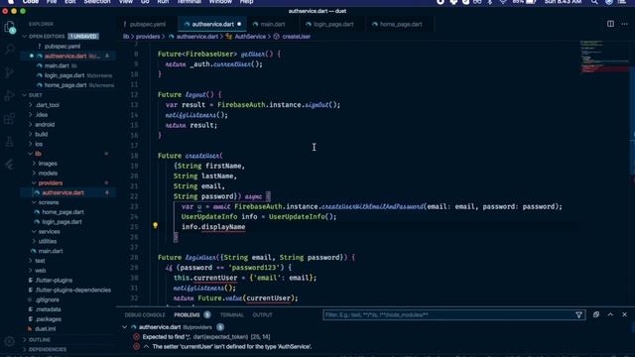635x357 pixels.
Task: Click the createUser breadcrumb
Action: coord(297,37)
